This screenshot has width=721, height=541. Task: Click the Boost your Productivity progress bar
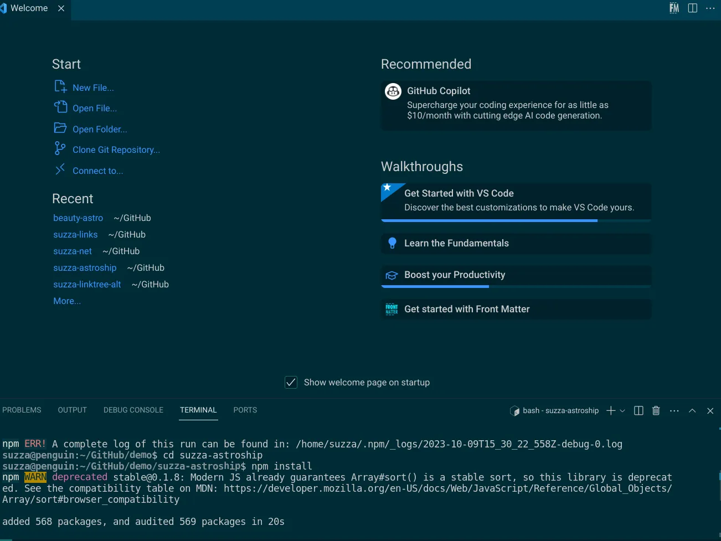516,286
